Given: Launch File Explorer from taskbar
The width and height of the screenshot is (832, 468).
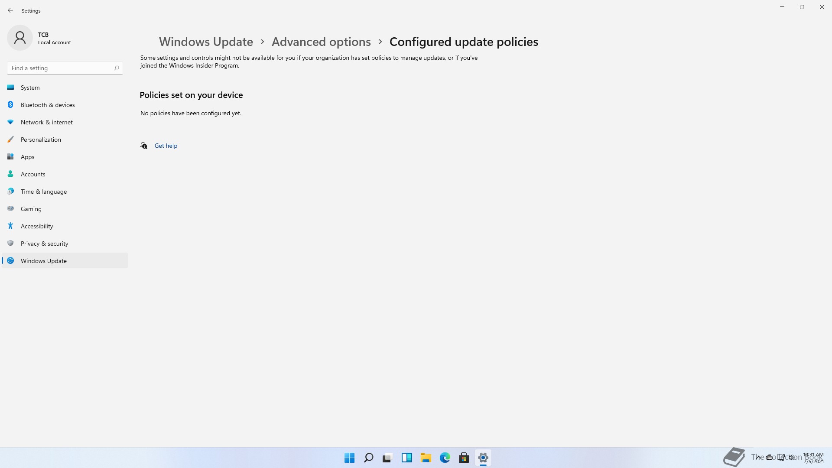Looking at the screenshot, I should (x=426, y=458).
